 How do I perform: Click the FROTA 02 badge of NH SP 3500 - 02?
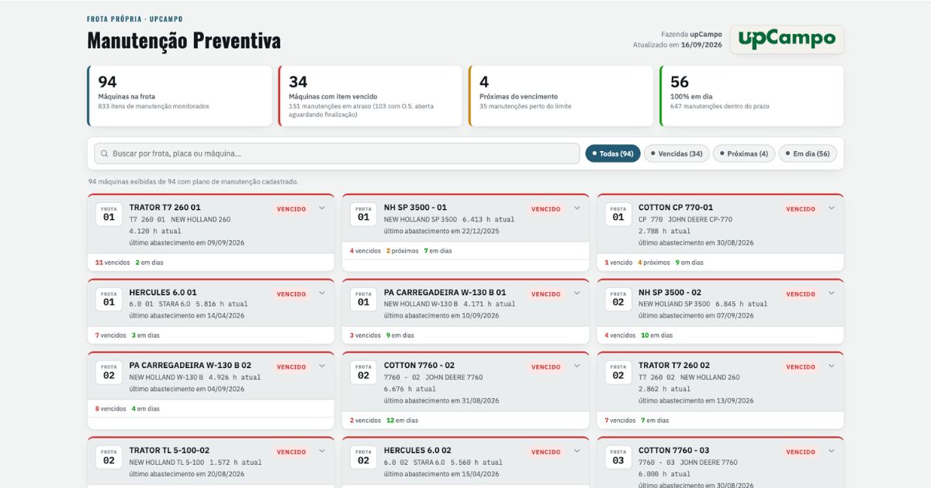tap(618, 299)
